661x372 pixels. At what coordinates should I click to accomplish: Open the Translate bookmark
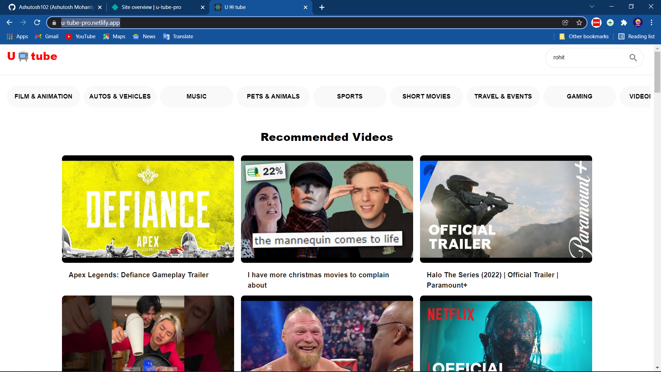click(x=178, y=37)
